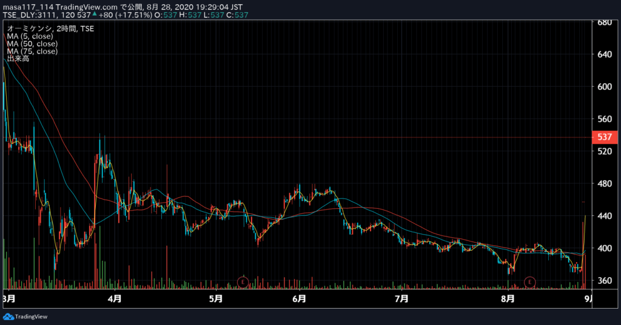621x325 pixels.
Task: Click the 560 price level on axis
Action: pos(605,119)
